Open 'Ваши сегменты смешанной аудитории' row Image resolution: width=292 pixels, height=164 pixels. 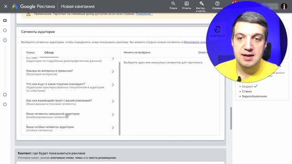pos(70,115)
